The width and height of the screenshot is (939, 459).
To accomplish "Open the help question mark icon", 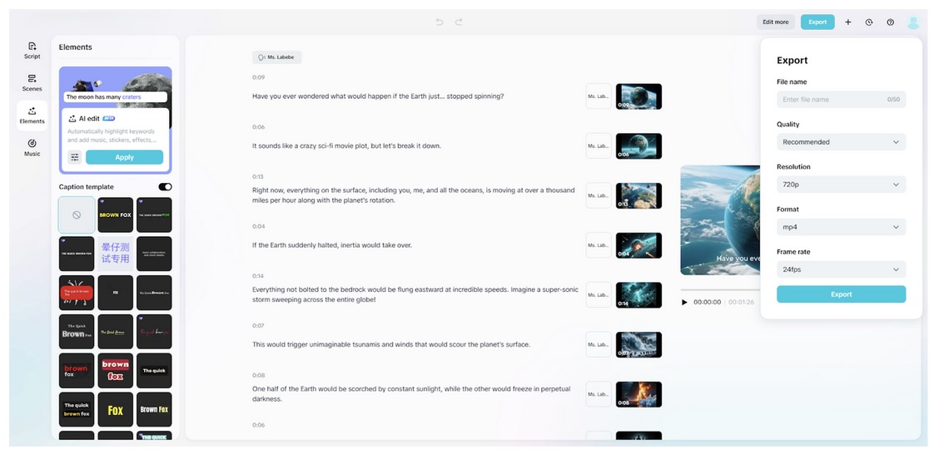I will coord(890,22).
